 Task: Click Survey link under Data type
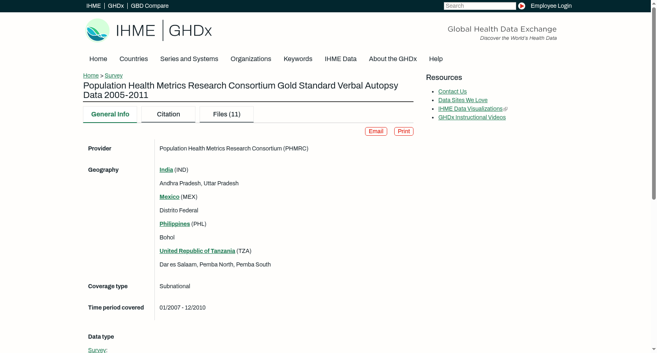pos(97,350)
